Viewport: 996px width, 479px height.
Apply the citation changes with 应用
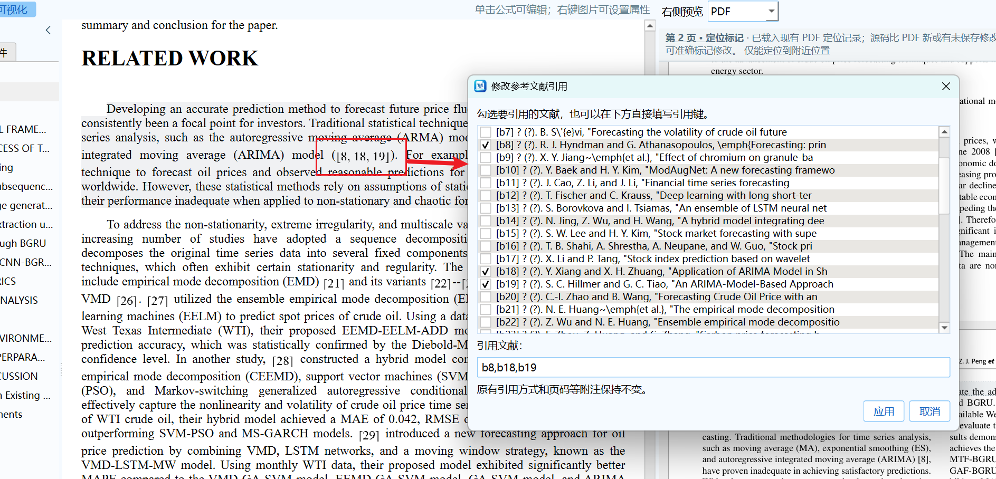pyautogui.click(x=884, y=411)
